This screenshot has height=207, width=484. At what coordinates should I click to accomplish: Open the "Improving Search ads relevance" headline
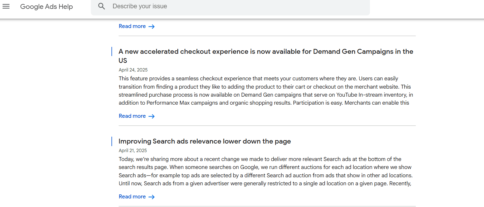click(205, 141)
